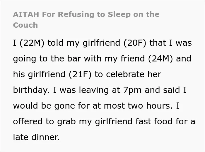The image size is (205, 152).
Task: Click the '(24M)' age tag after friend
Action: (x=160, y=59)
